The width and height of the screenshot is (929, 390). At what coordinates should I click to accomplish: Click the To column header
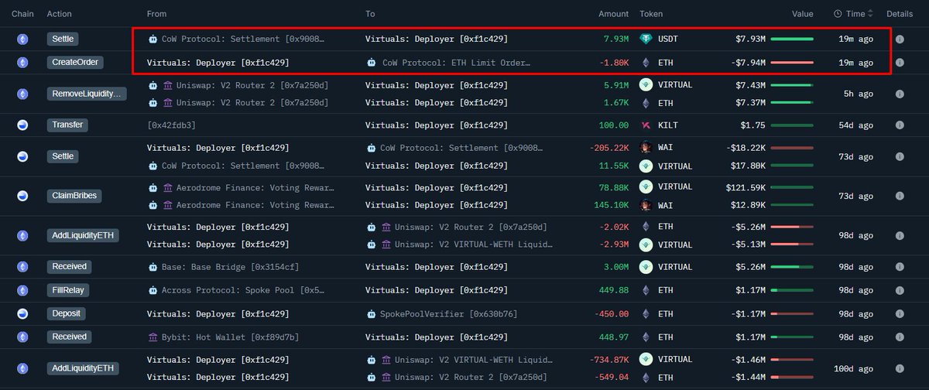pos(371,14)
